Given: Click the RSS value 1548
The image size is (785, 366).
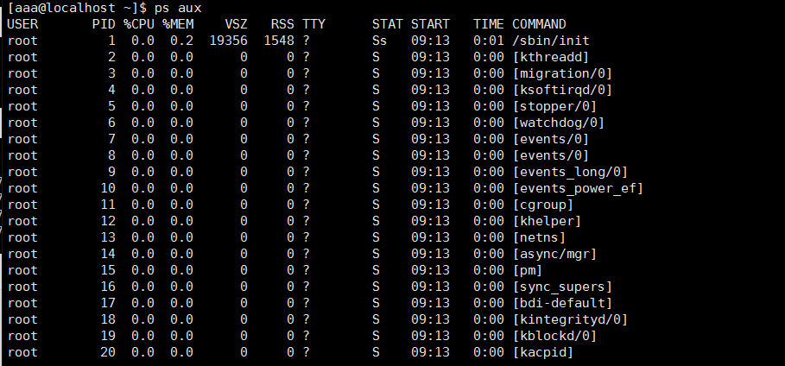Looking at the screenshot, I should coord(279,41).
